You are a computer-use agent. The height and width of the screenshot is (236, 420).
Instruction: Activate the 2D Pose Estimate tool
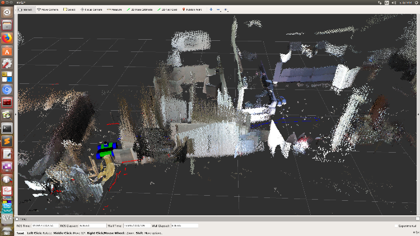point(140,10)
